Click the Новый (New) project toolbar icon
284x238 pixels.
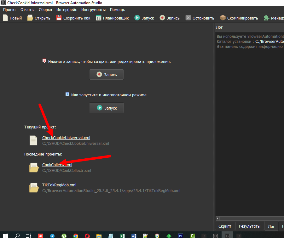coord(5,18)
